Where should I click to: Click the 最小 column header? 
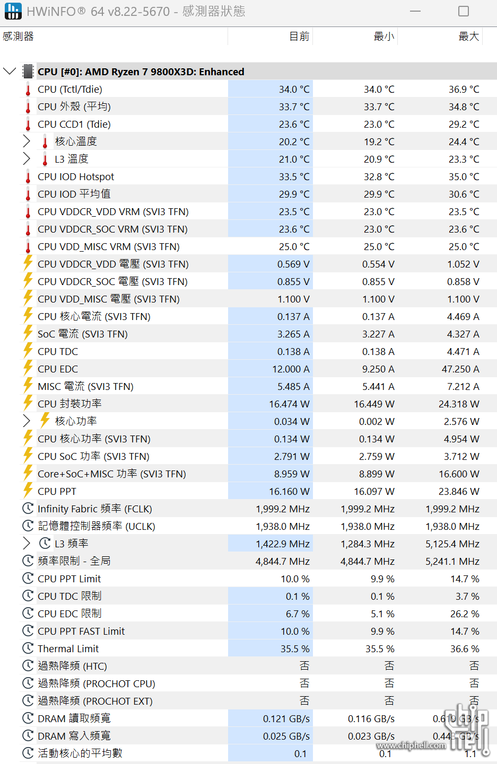355,37
